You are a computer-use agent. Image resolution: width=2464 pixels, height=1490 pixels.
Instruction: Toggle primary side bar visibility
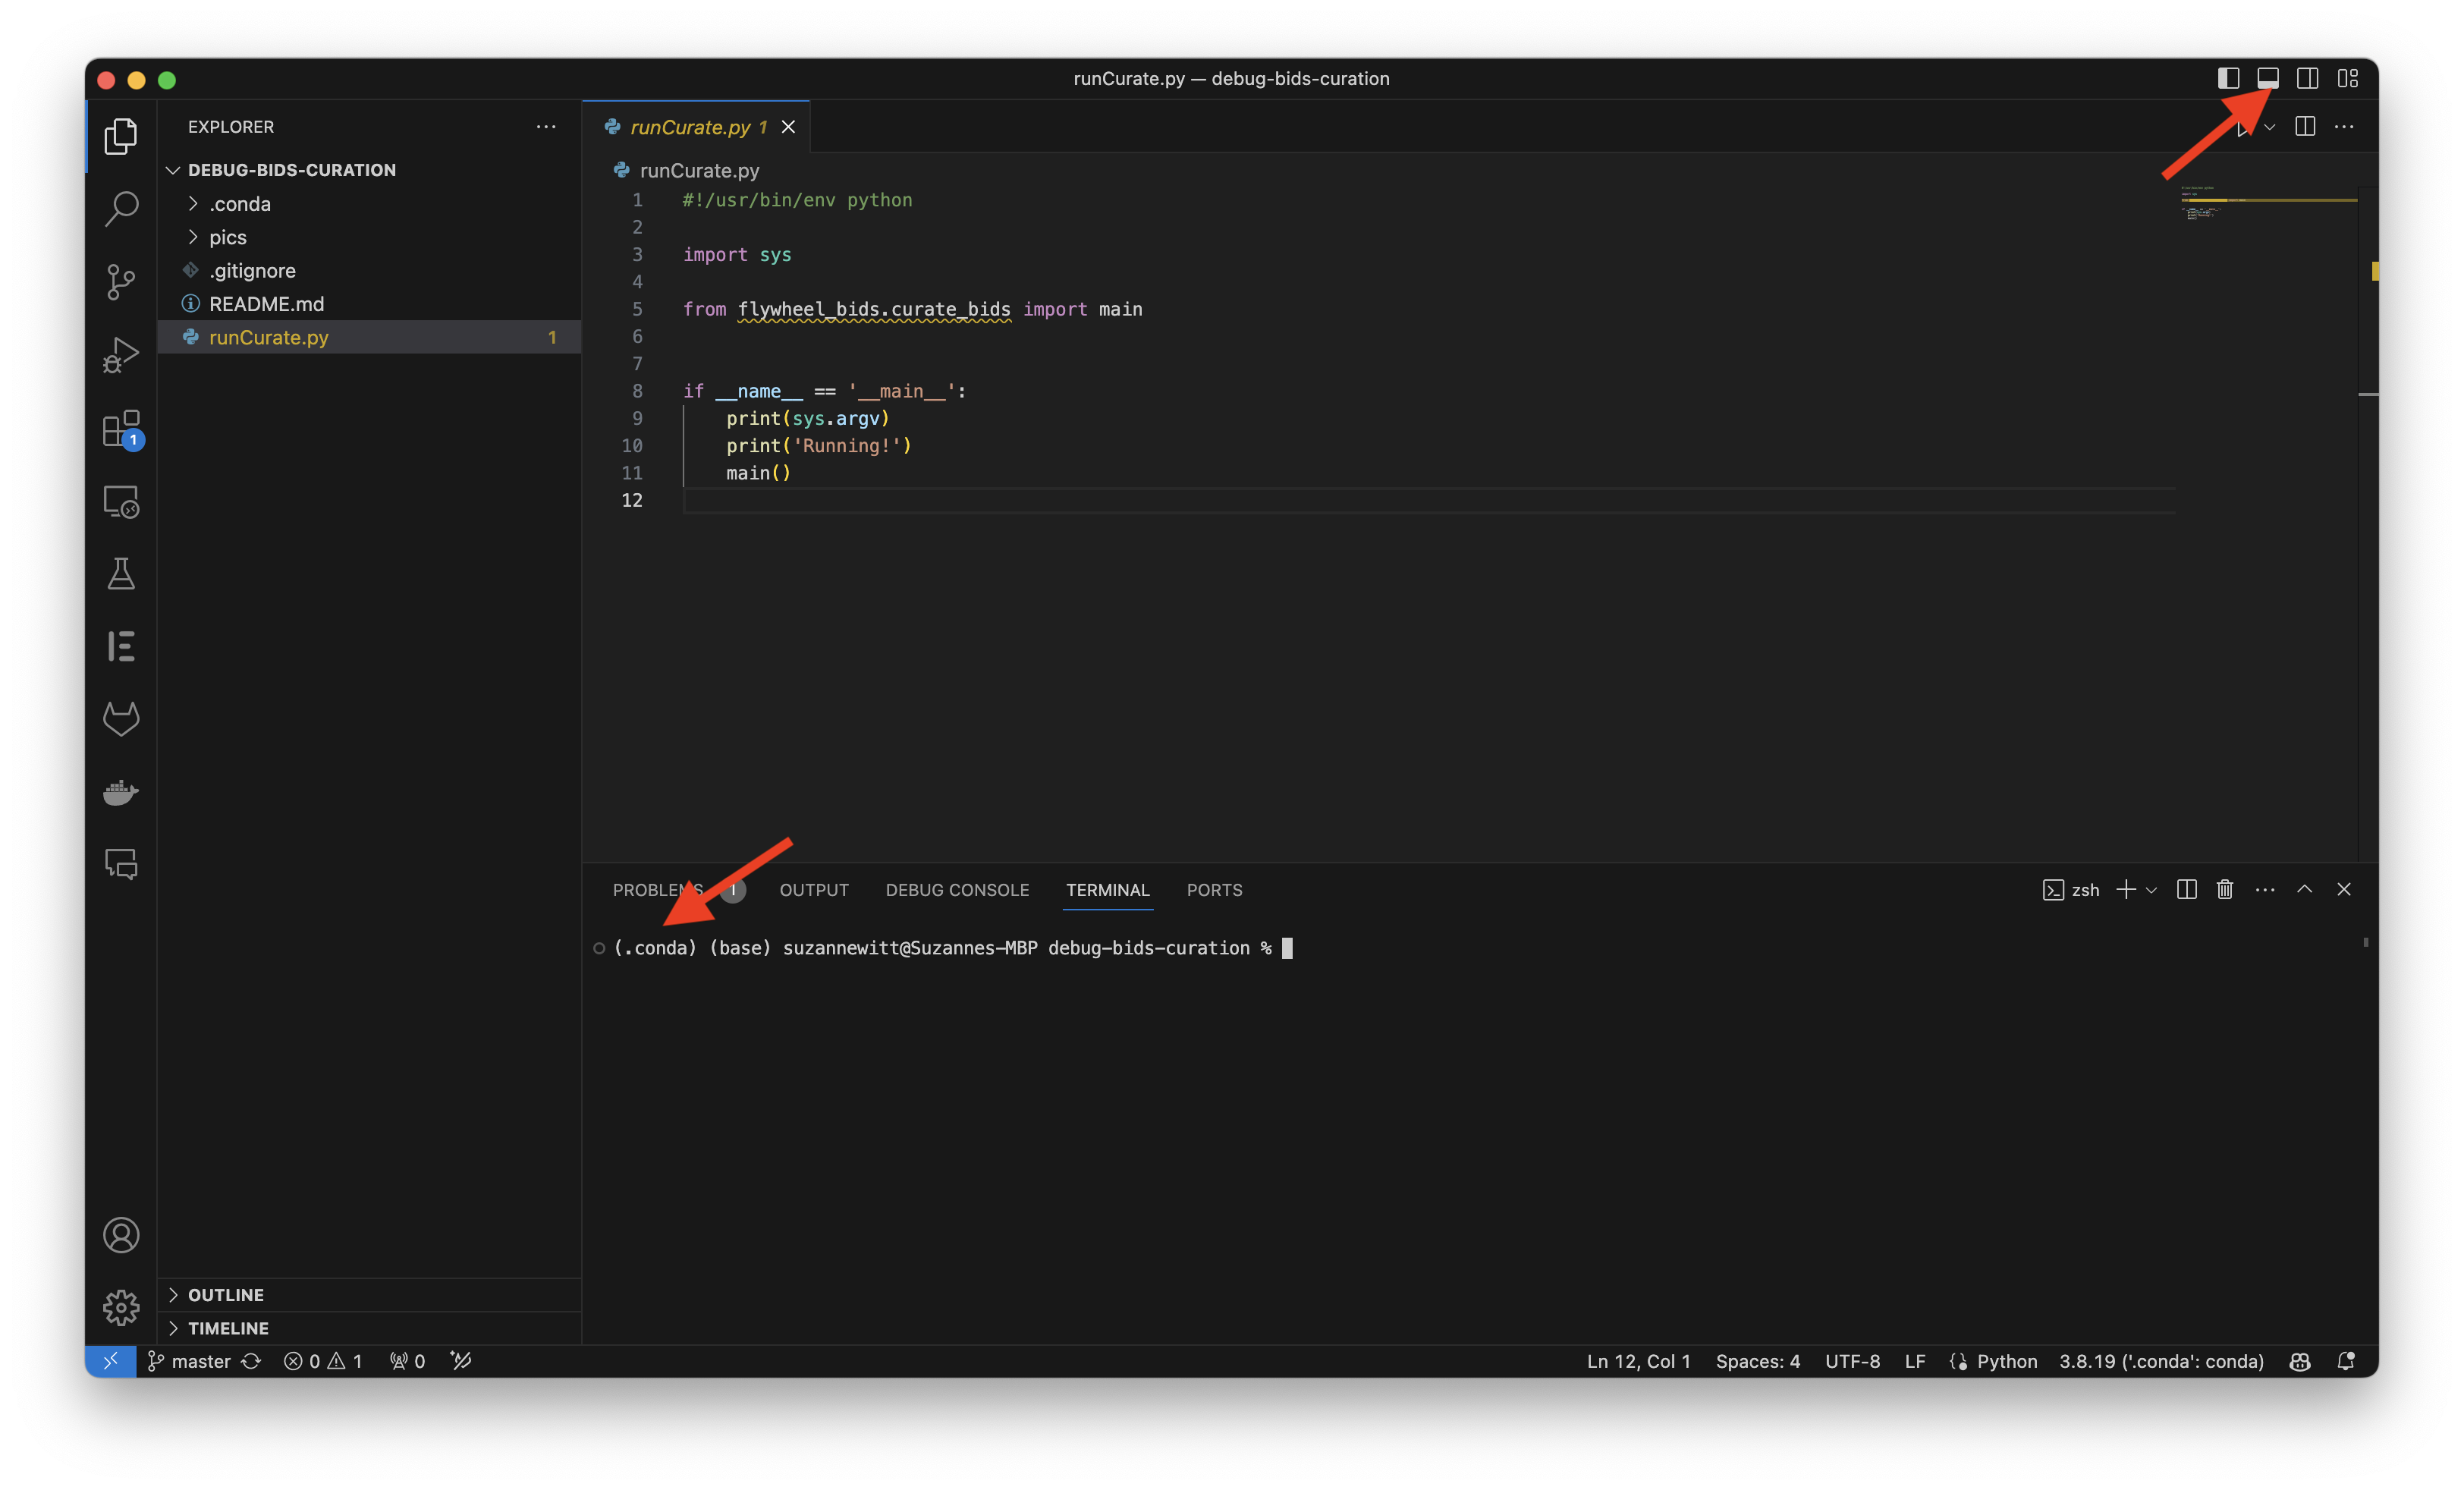tap(2228, 78)
